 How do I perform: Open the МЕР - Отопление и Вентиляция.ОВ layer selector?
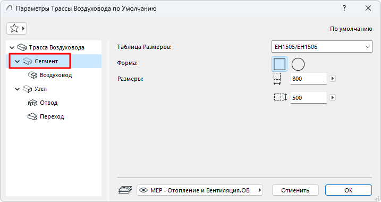click(200, 190)
